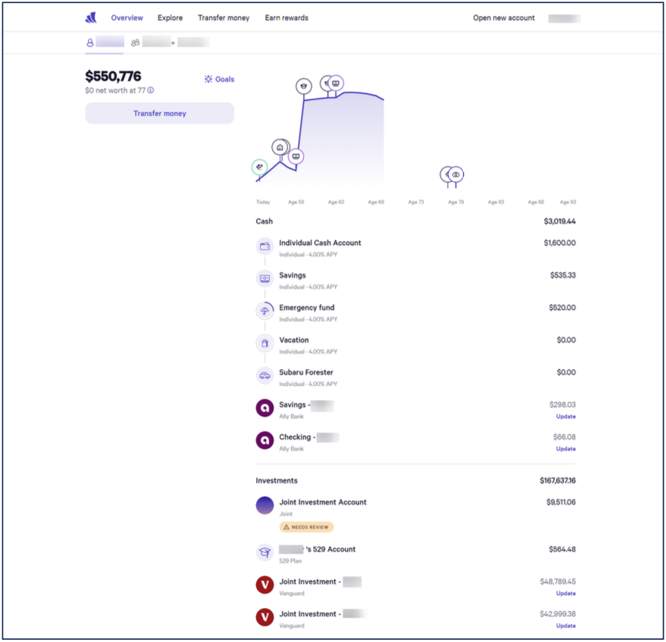Click the Individual Cash Account wallet icon
Image resolution: width=666 pixels, height=642 pixels.
(264, 246)
